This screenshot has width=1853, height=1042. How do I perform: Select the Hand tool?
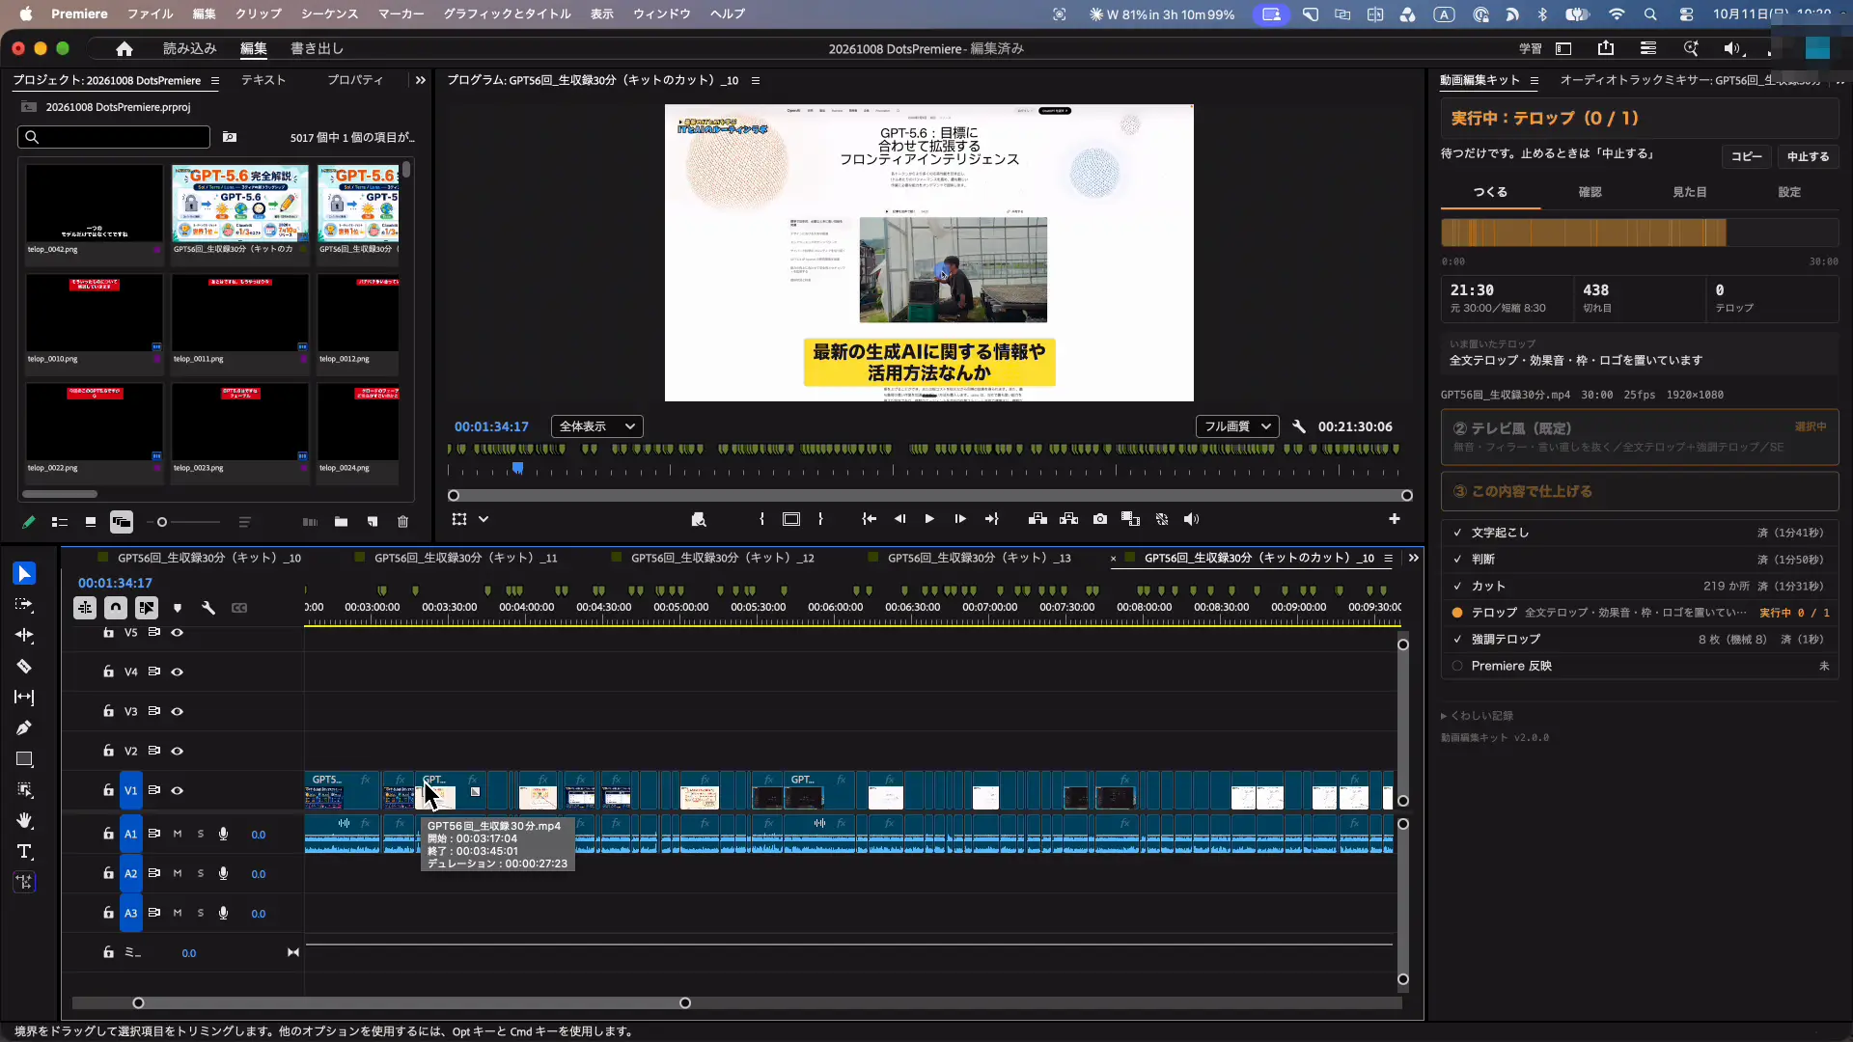(x=24, y=821)
